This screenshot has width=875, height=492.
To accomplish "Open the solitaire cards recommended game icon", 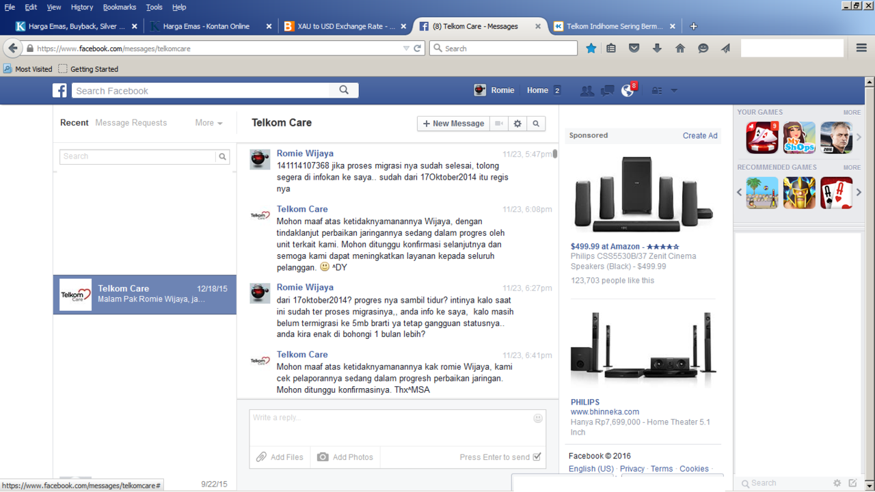I will coord(836,193).
